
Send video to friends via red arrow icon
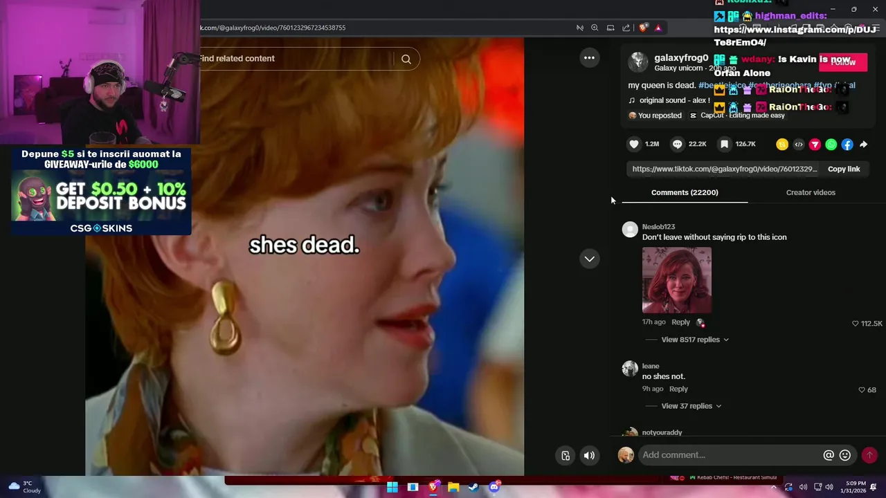tap(815, 145)
